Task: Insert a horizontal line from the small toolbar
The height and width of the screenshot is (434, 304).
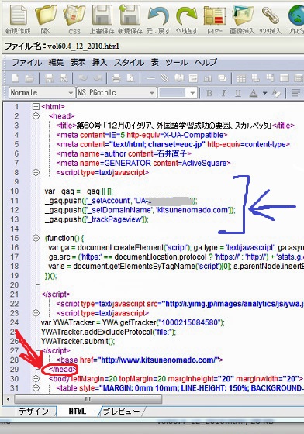Action: [150, 78]
